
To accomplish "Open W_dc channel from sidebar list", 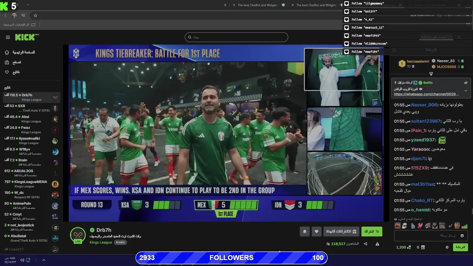I will (x=31, y=195).
